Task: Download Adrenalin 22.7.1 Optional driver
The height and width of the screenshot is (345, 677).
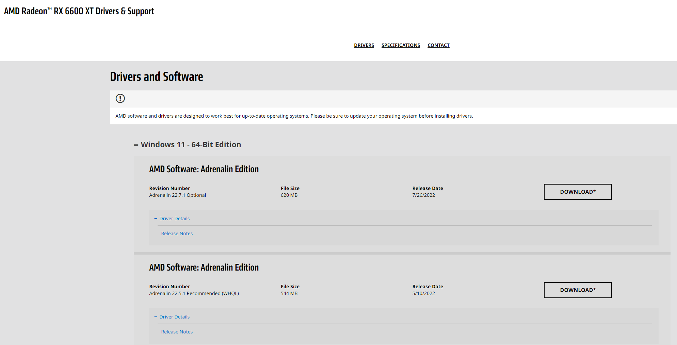Action: [578, 192]
